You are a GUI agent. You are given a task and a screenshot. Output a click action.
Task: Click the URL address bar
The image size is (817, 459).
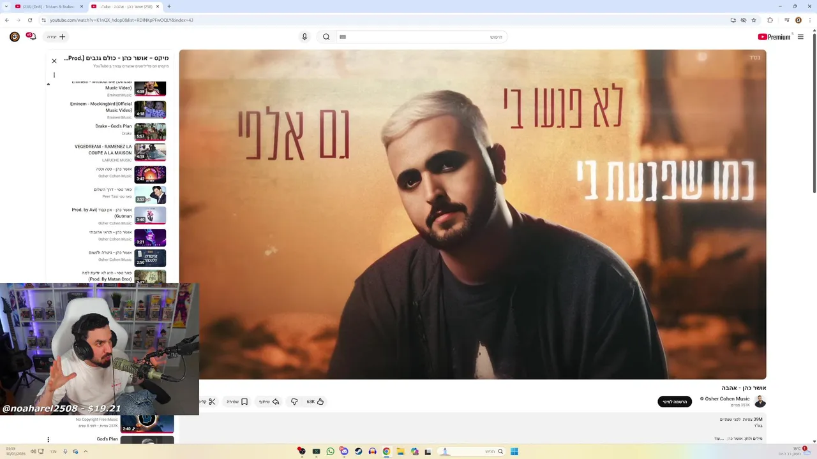pyautogui.click(x=383, y=20)
